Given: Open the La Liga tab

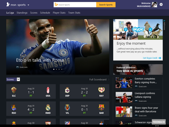Looking at the screenshot, I should 10,13.
